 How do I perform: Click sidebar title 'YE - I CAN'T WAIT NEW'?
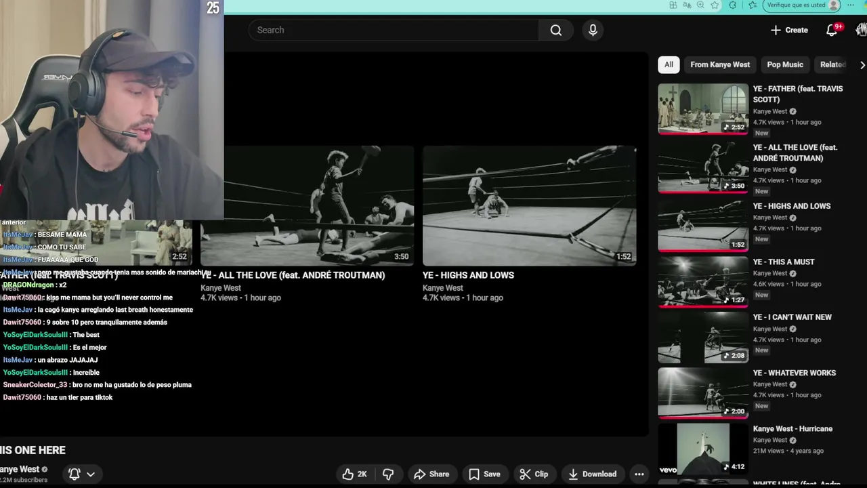(x=792, y=317)
